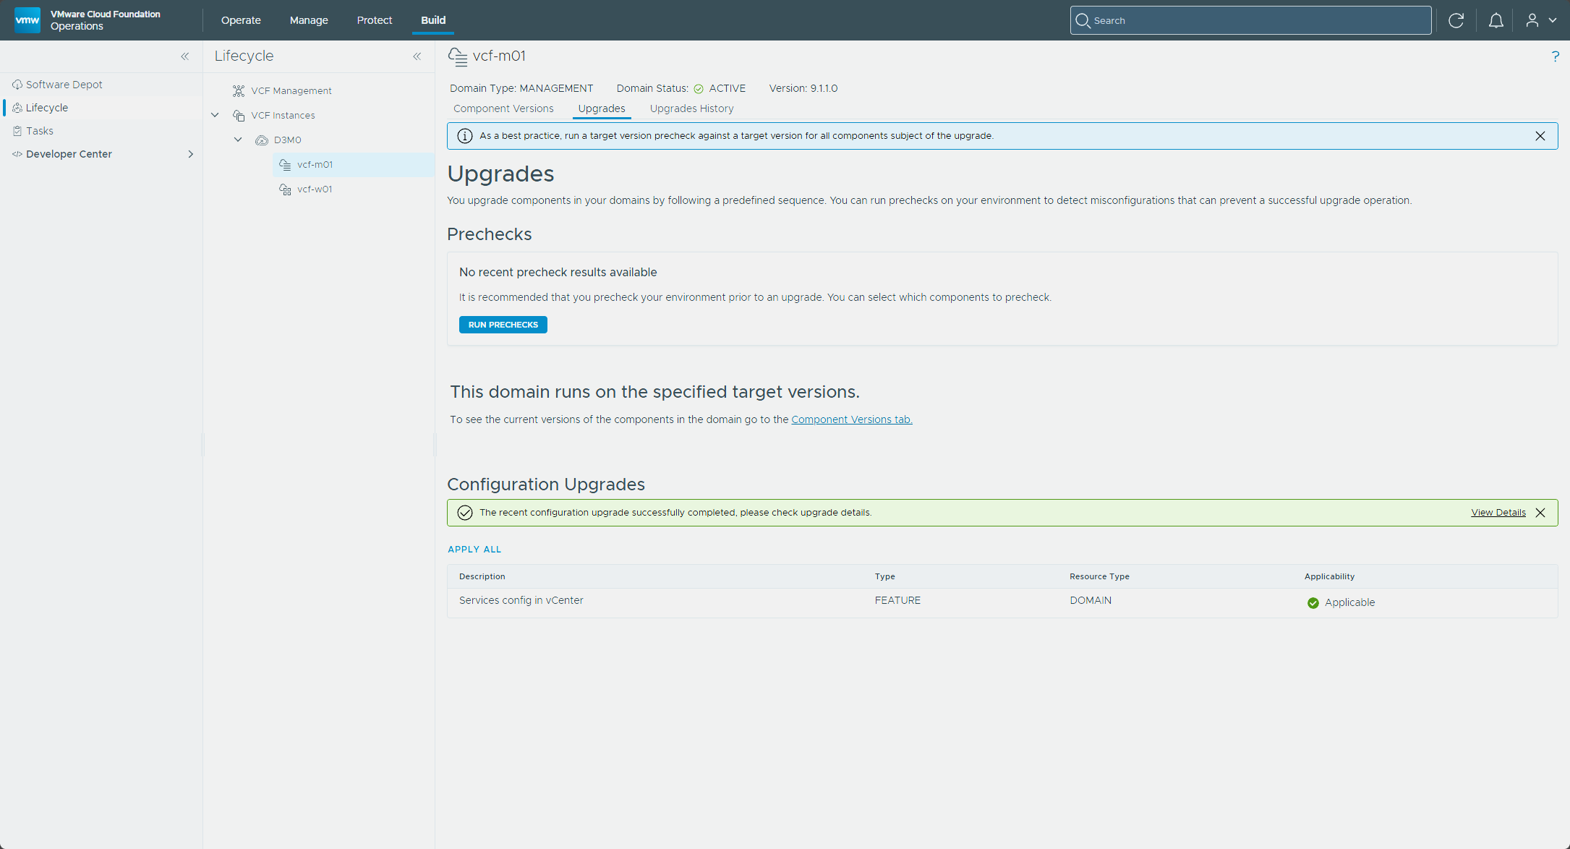Collapse the D3M0 tree node
This screenshot has width=1570, height=849.
(x=238, y=140)
